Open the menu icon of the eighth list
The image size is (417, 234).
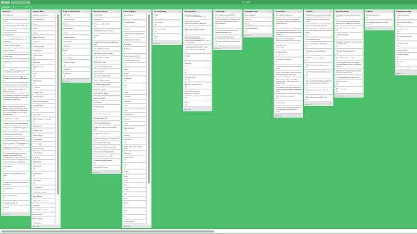240,12
